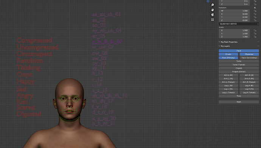Select the y_iy_ih_ix_06 phoneme control
The width and height of the screenshot is (261, 148).
click(x=107, y=41)
